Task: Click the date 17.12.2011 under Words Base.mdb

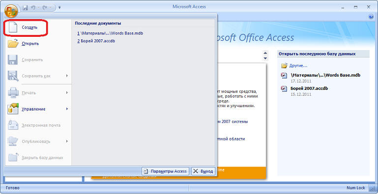Action: coord(301,81)
